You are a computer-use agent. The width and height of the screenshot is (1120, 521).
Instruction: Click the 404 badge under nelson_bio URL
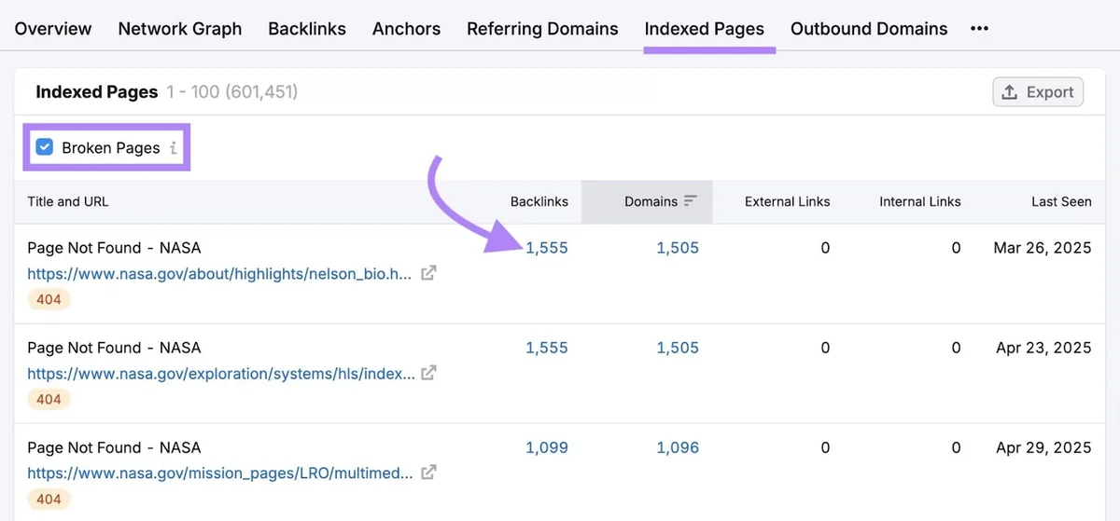pos(49,300)
